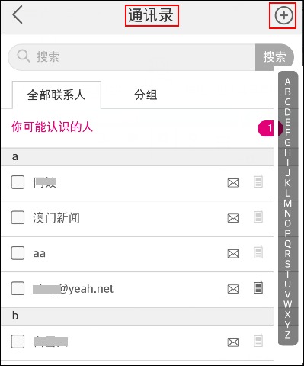Send email to aa via envelope icon
304x366 pixels.
click(233, 253)
